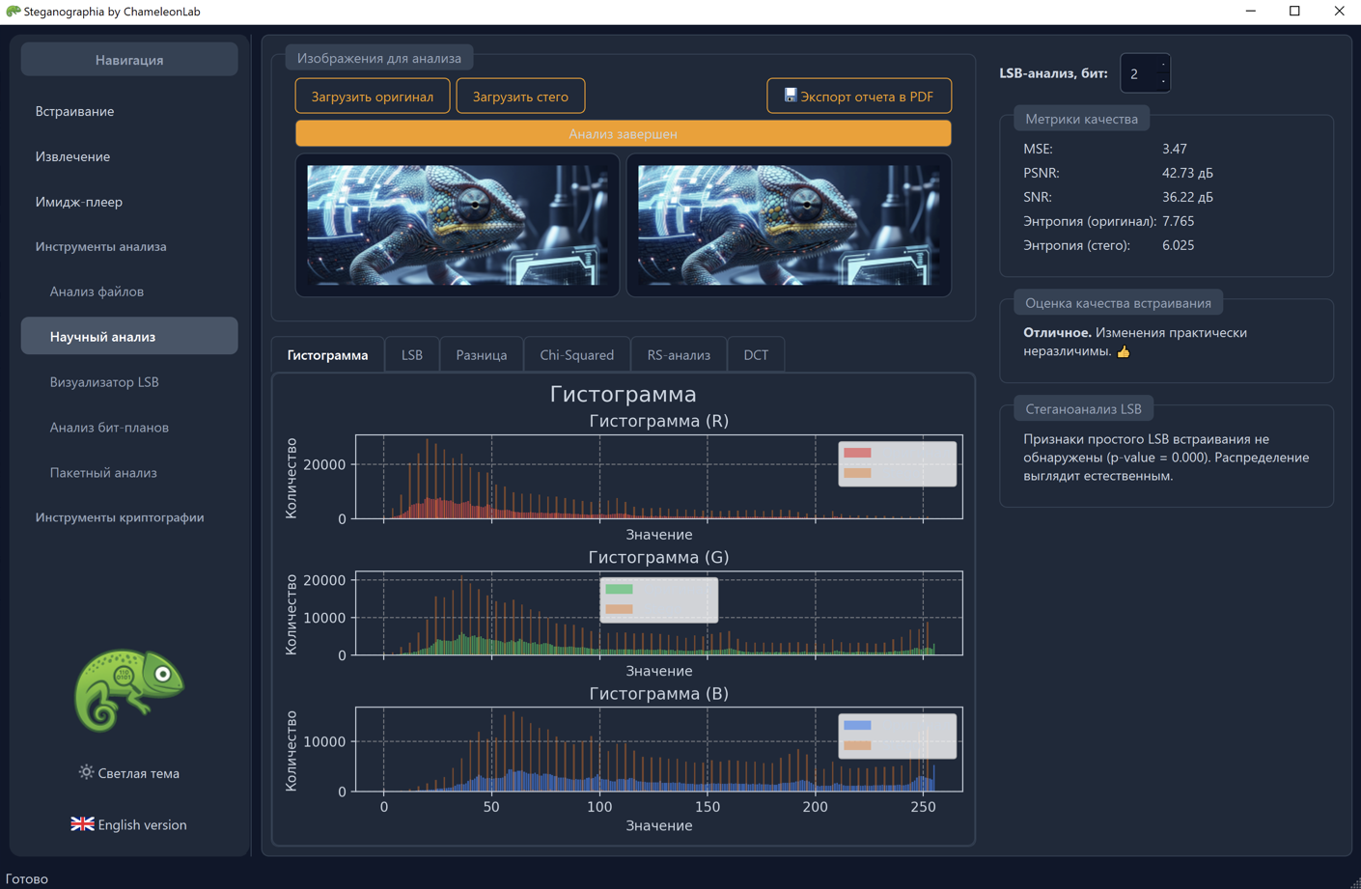Click the LSB-анализ bit value field
The image size is (1361, 889).
pos(1137,73)
